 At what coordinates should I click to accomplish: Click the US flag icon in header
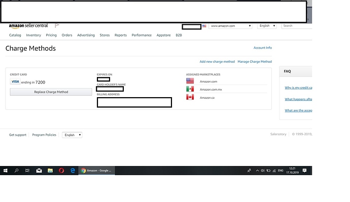[x=204, y=26]
